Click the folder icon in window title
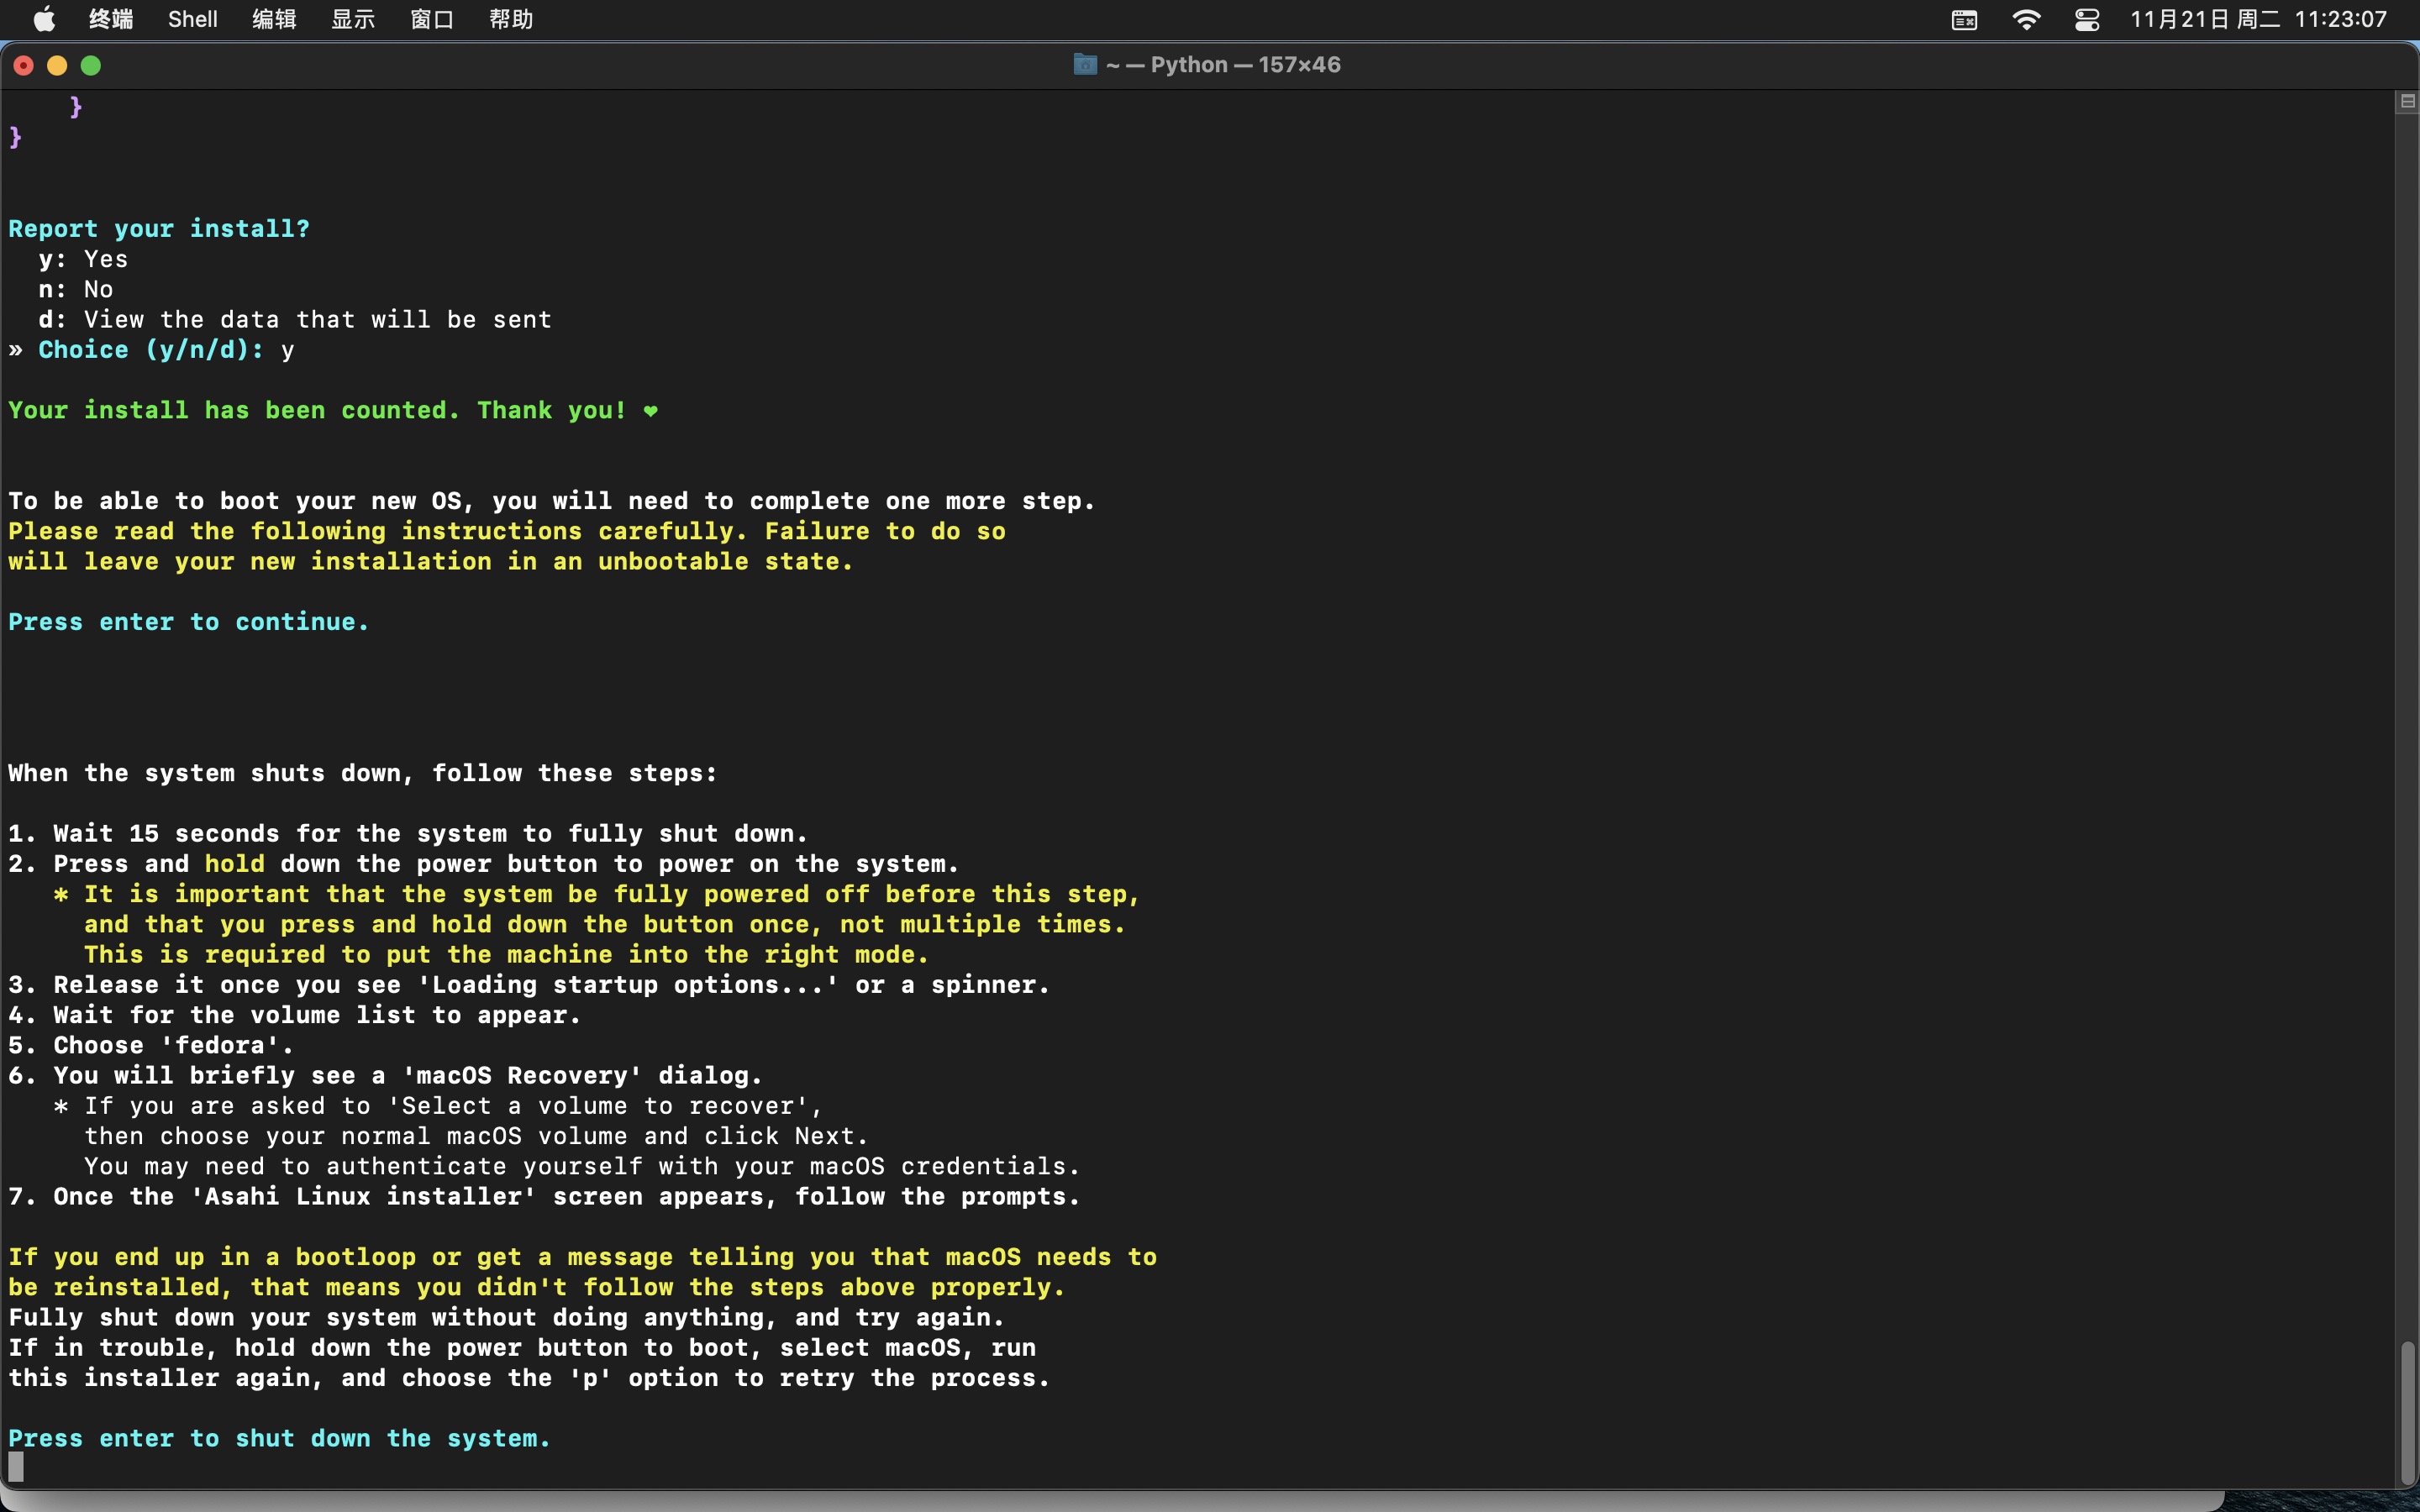The image size is (2420, 1512). (x=1085, y=64)
